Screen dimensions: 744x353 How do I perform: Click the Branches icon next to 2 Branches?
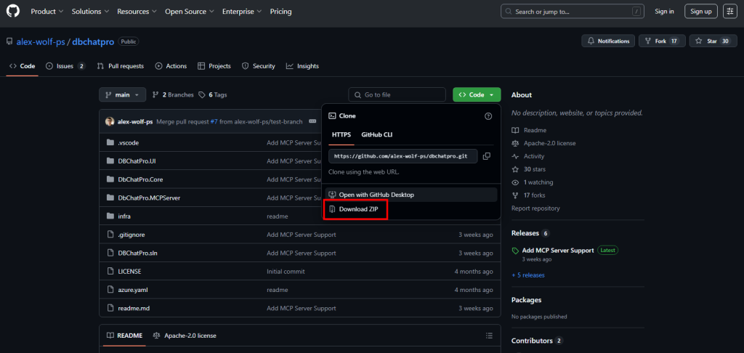(x=155, y=95)
